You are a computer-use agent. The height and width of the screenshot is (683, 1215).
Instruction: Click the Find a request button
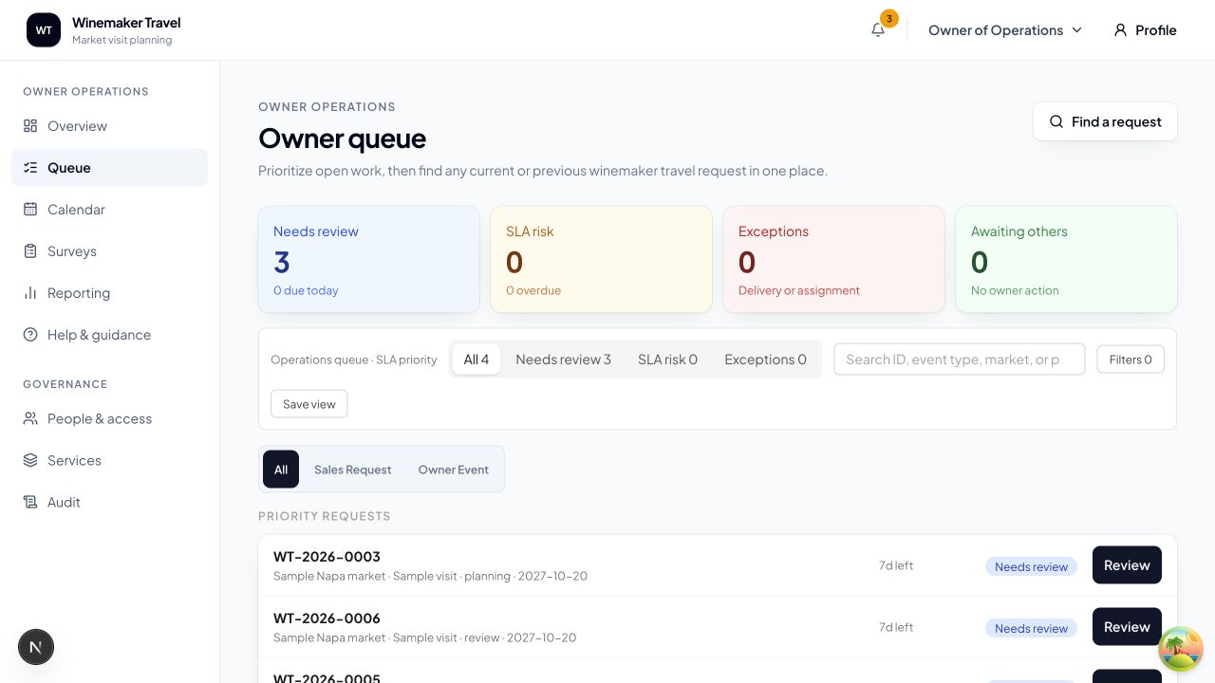click(x=1105, y=121)
